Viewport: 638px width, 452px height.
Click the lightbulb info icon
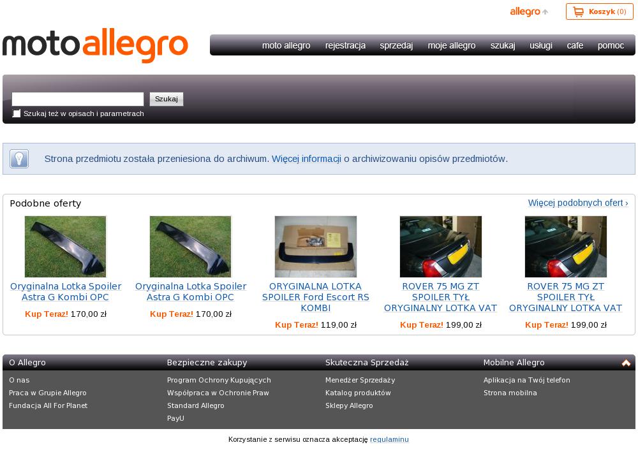click(x=19, y=159)
